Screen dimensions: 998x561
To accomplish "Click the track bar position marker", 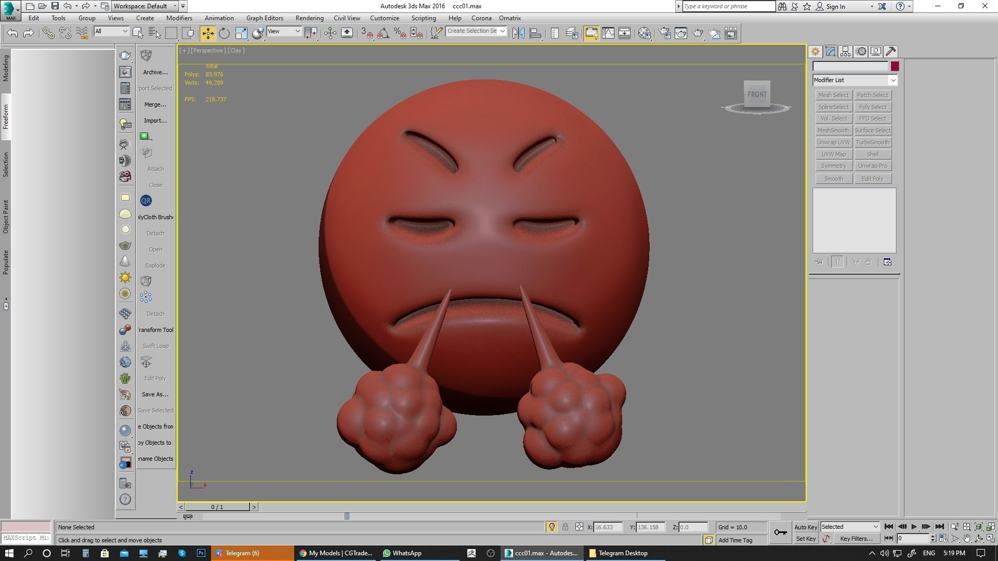I will pyautogui.click(x=347, y=516).
